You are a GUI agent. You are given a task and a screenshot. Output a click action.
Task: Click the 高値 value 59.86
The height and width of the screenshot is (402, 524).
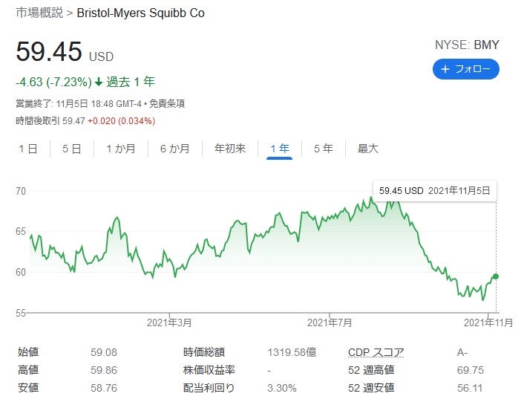pyautogui.click(x=104, y=370)
